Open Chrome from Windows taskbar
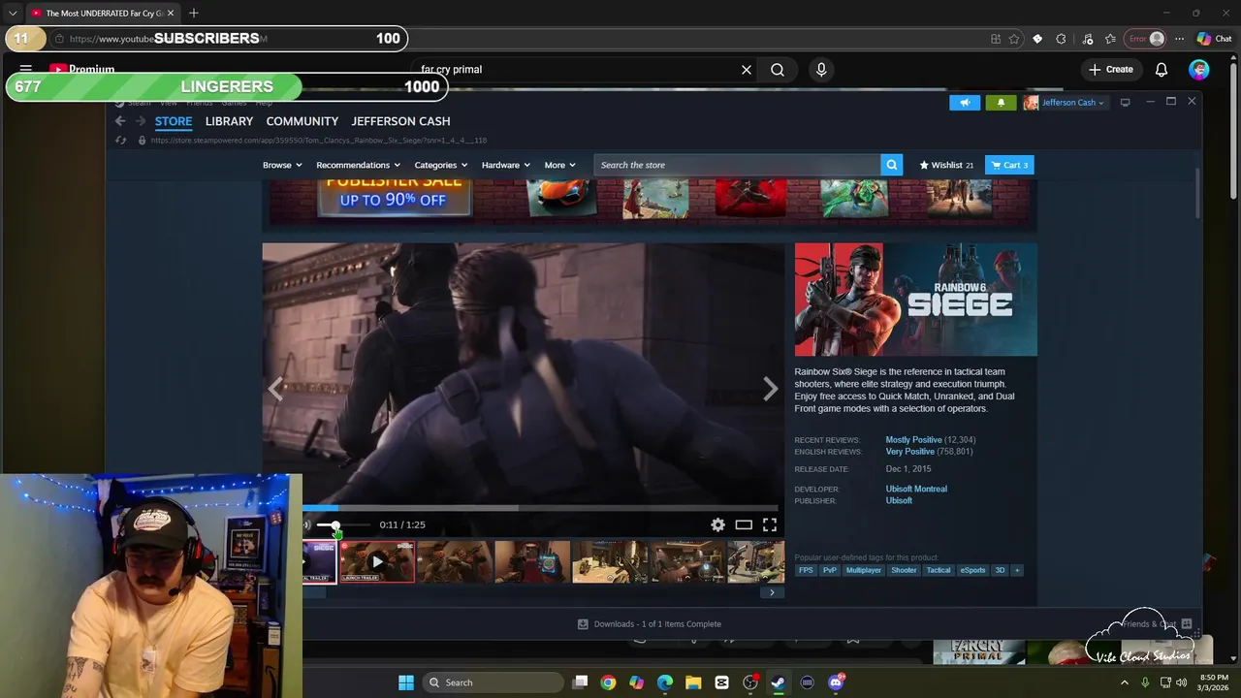The width and height of the screenshot is (1241, 698). (x=608, y=682)
